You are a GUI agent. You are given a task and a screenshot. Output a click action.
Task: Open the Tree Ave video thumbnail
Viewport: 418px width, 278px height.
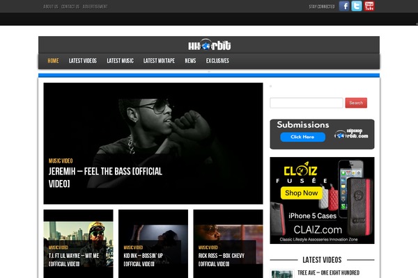pyautogui.click(x=281, y=274)
